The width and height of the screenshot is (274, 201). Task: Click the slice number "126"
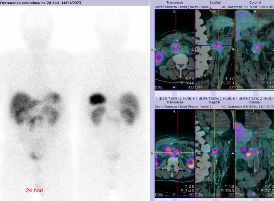tap(191, 195)
